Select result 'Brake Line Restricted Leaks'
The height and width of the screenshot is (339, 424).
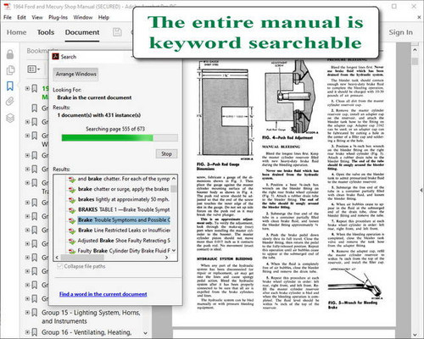(124, 231)
